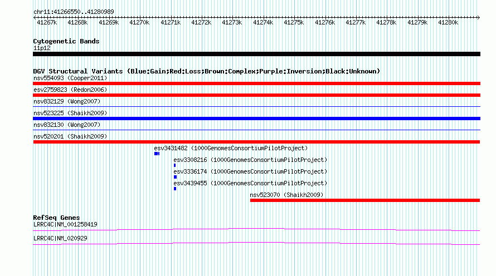Open the nsv523070 (Shaikh2009) variant label
The width and height of the screenshot is (496, 276).
286,195
